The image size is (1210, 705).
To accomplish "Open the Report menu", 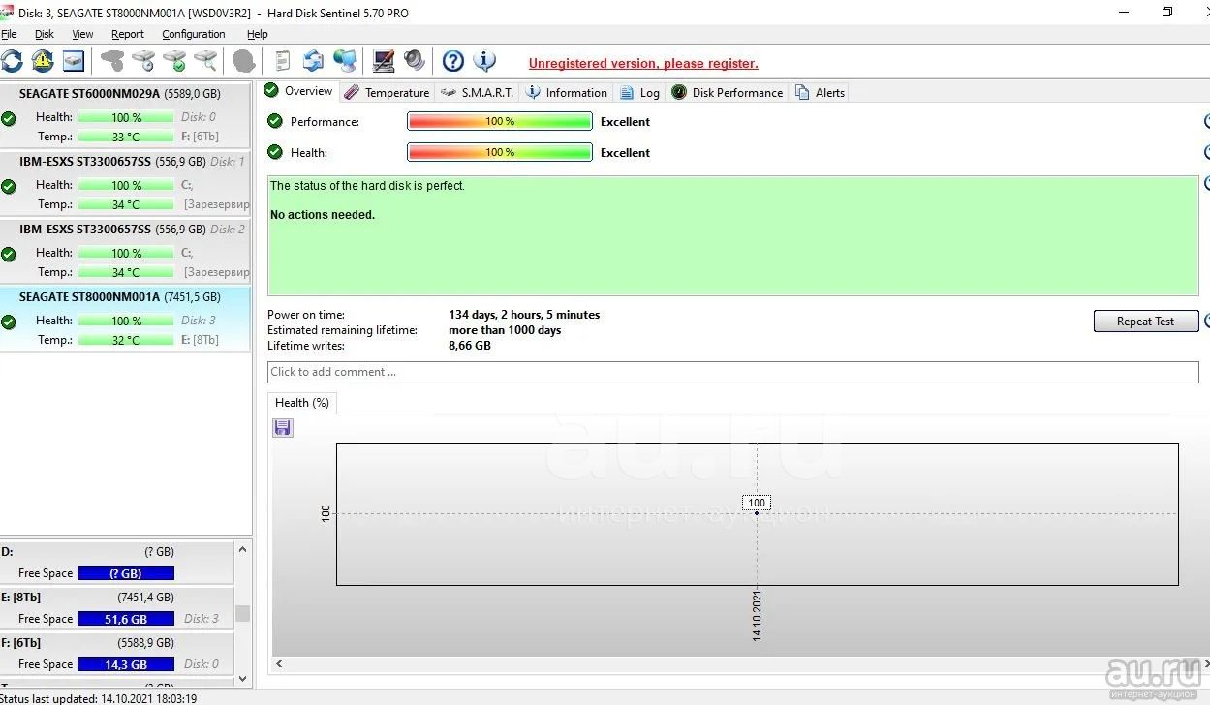I will (x=128, y=34).
